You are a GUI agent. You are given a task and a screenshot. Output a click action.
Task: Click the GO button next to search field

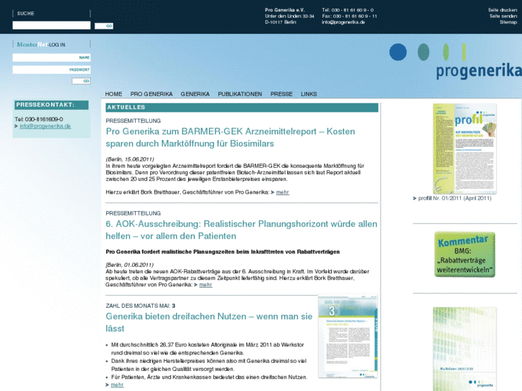[104, 26]
